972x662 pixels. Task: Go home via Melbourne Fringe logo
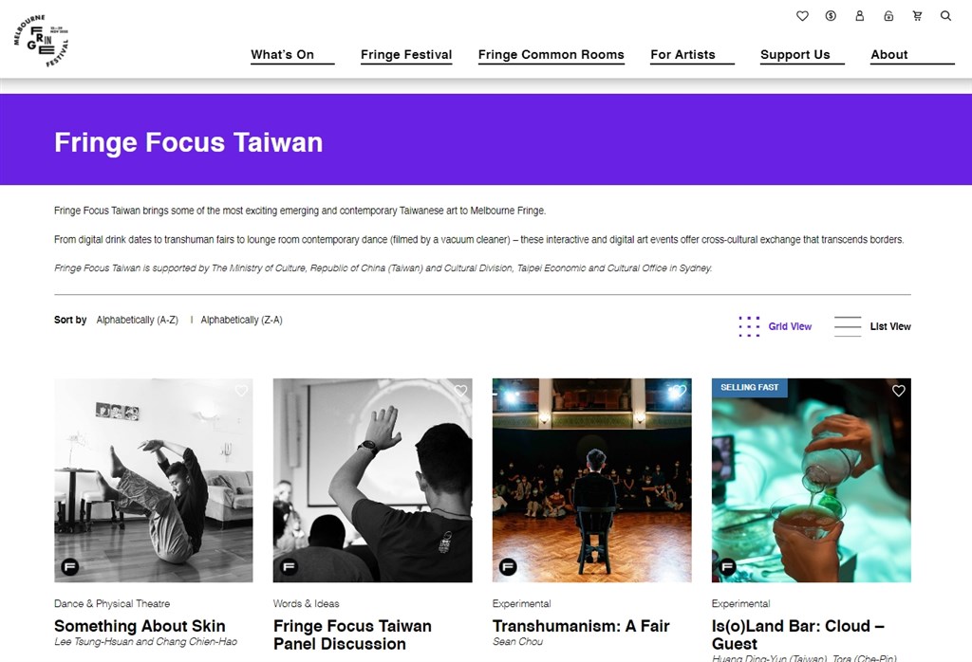(x=42, y=40)
